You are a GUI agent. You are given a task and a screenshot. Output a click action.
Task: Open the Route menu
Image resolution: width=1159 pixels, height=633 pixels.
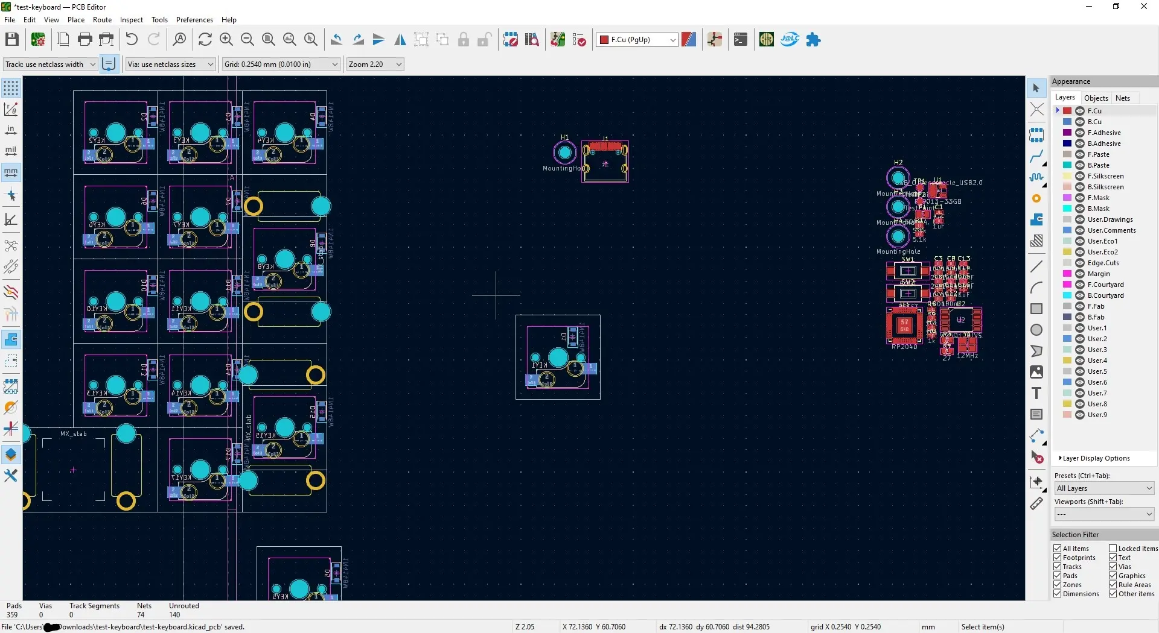(x=102, y=20)
